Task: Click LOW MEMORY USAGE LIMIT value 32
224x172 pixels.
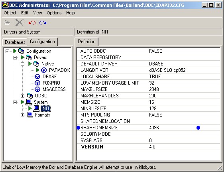Action: click(151, 83)
